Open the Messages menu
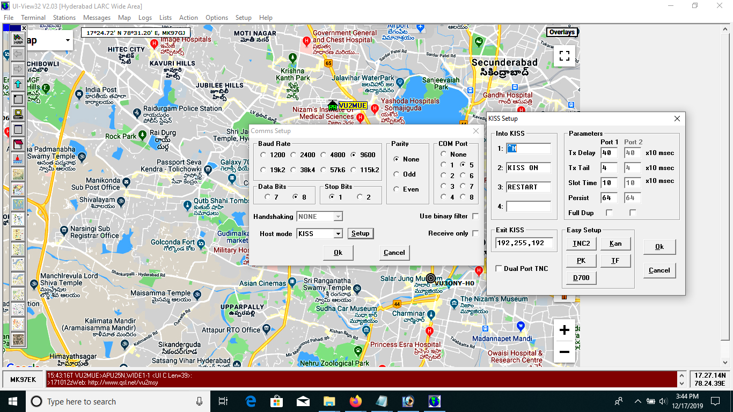The image size is (733, 412). [x=97, y=18]
